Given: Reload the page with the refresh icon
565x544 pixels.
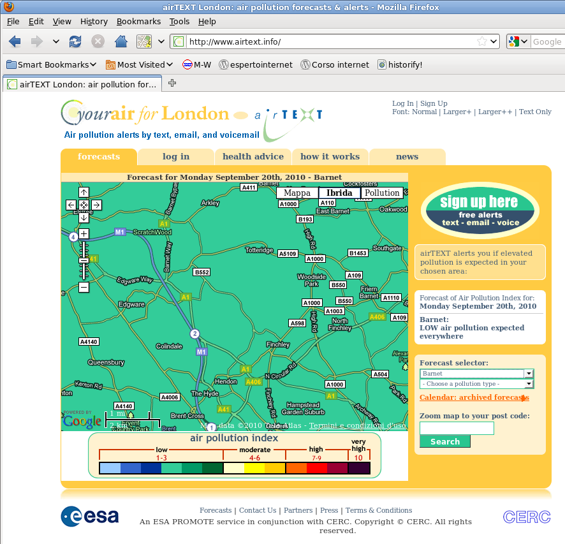Looking at the screenshot, I should 75,41.
